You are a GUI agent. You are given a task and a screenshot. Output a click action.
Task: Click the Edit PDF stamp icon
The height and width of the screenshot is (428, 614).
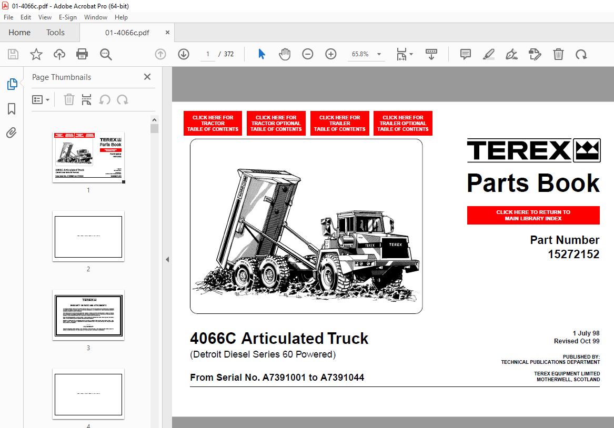pos(535,54)
